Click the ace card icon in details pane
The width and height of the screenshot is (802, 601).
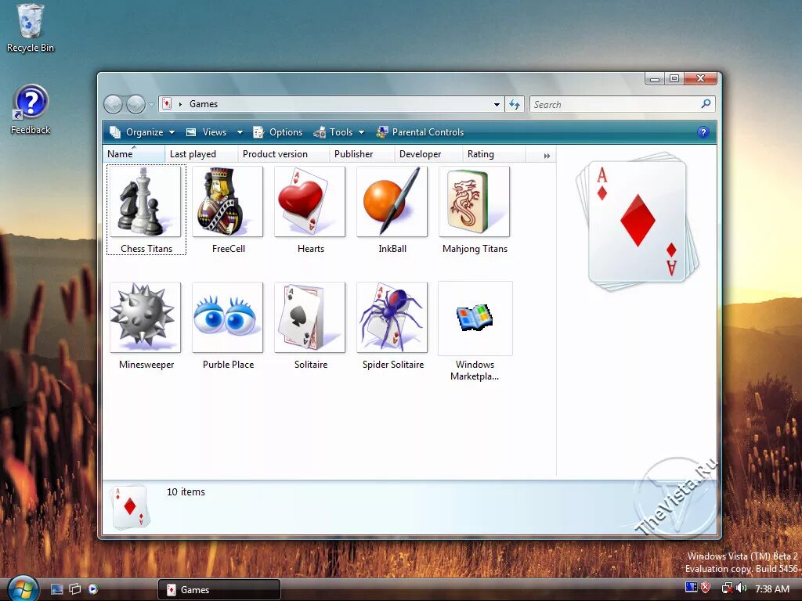130,507
